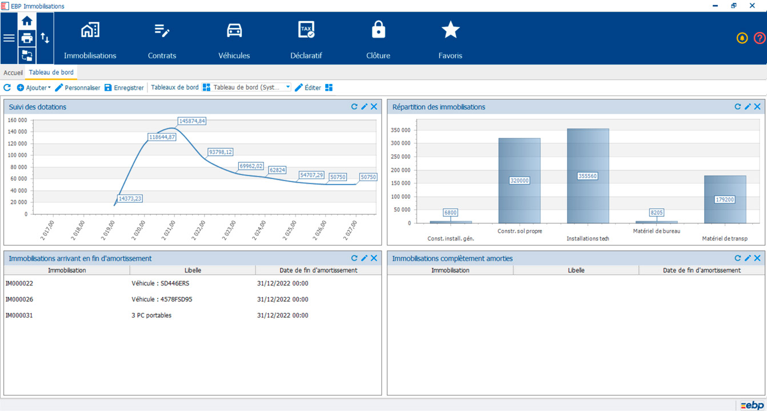This screenshot has width=767, height=411.
Task: Open the Immobilisations module
Action: click(x=90, y=40)
